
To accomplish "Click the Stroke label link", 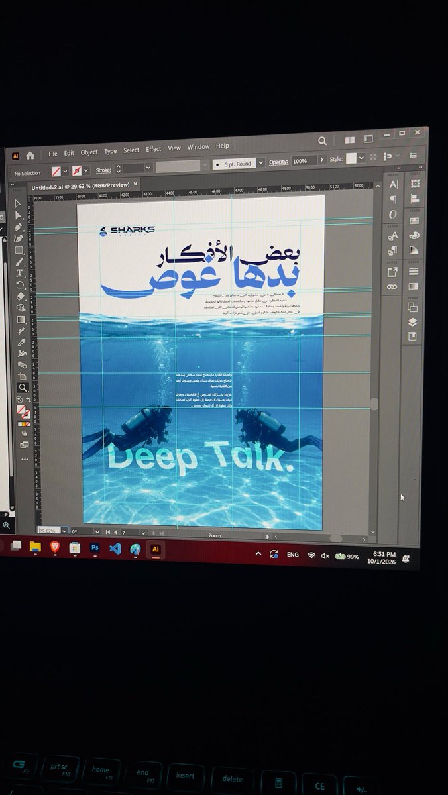I will [x=103, y=170].
